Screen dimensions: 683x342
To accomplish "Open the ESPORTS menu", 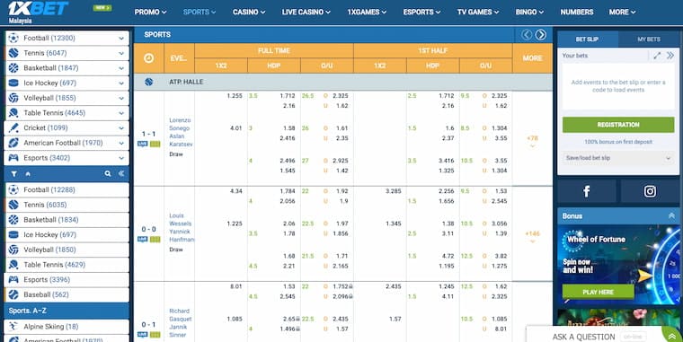I will (421, 13).
